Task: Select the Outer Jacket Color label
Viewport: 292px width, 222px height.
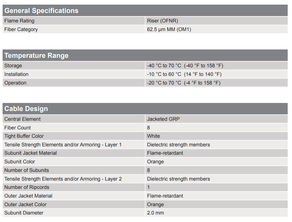Action: pyautogui.click(x=25, y=204)
